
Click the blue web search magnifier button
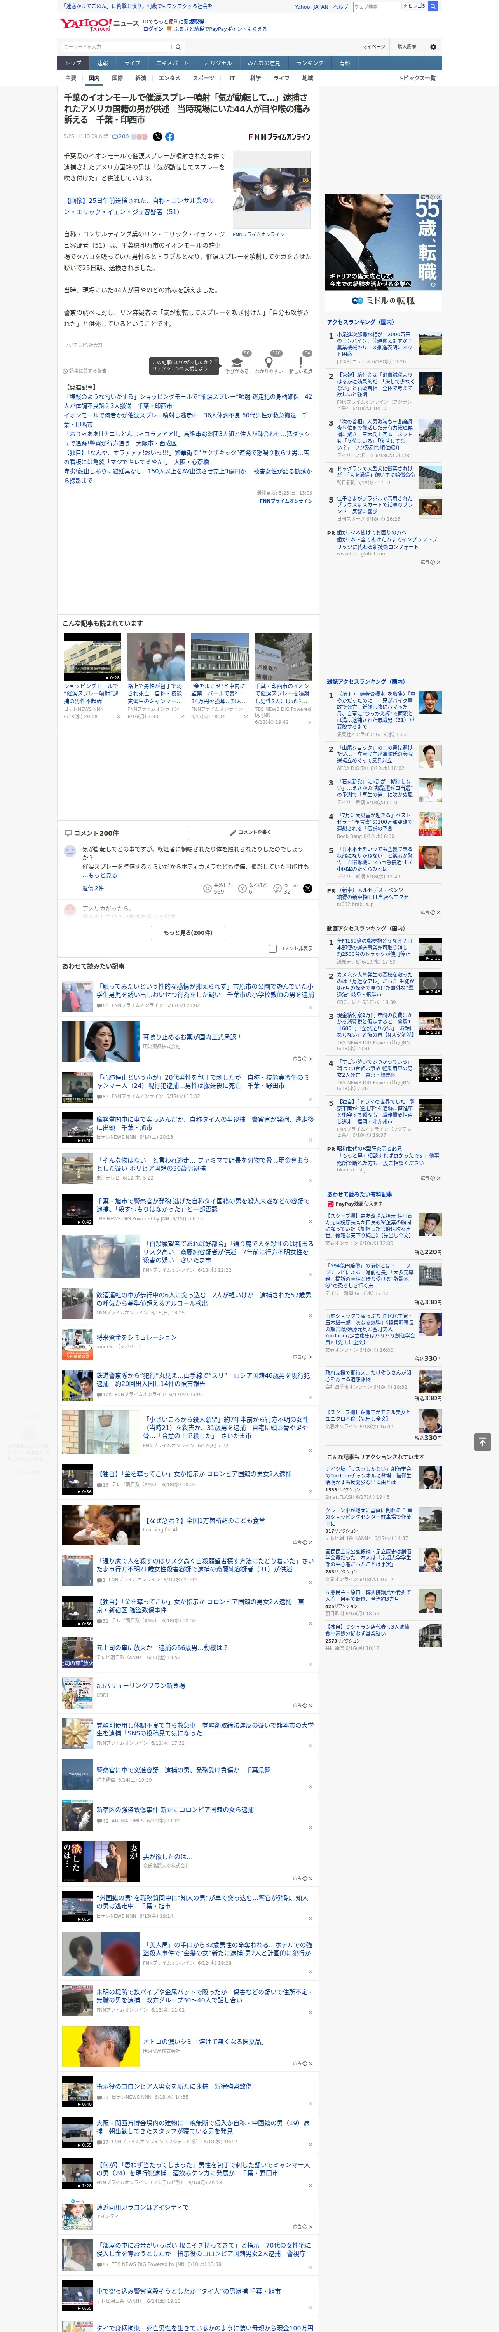433,6
